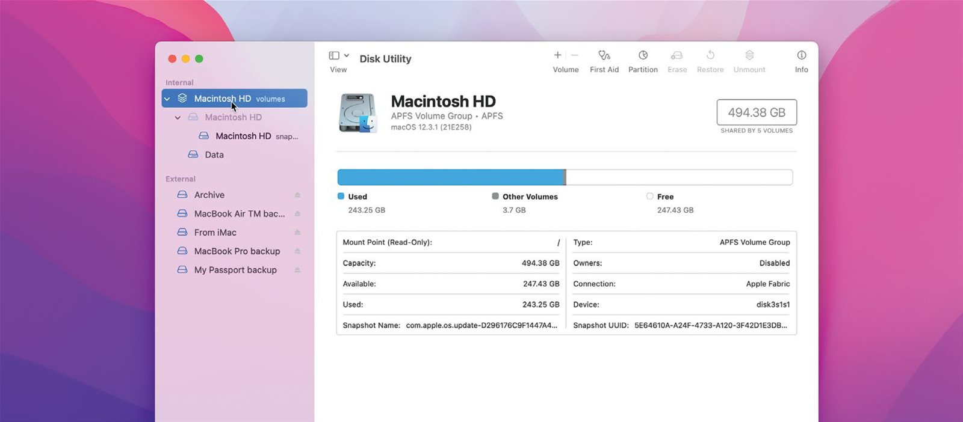Click the Other Volumes 3.7 GB value

(514, 210)
